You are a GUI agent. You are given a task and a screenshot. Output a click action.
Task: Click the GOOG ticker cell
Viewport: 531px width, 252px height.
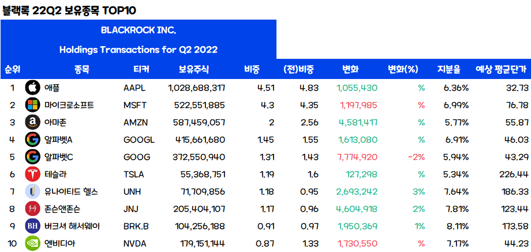pos(137,157)
